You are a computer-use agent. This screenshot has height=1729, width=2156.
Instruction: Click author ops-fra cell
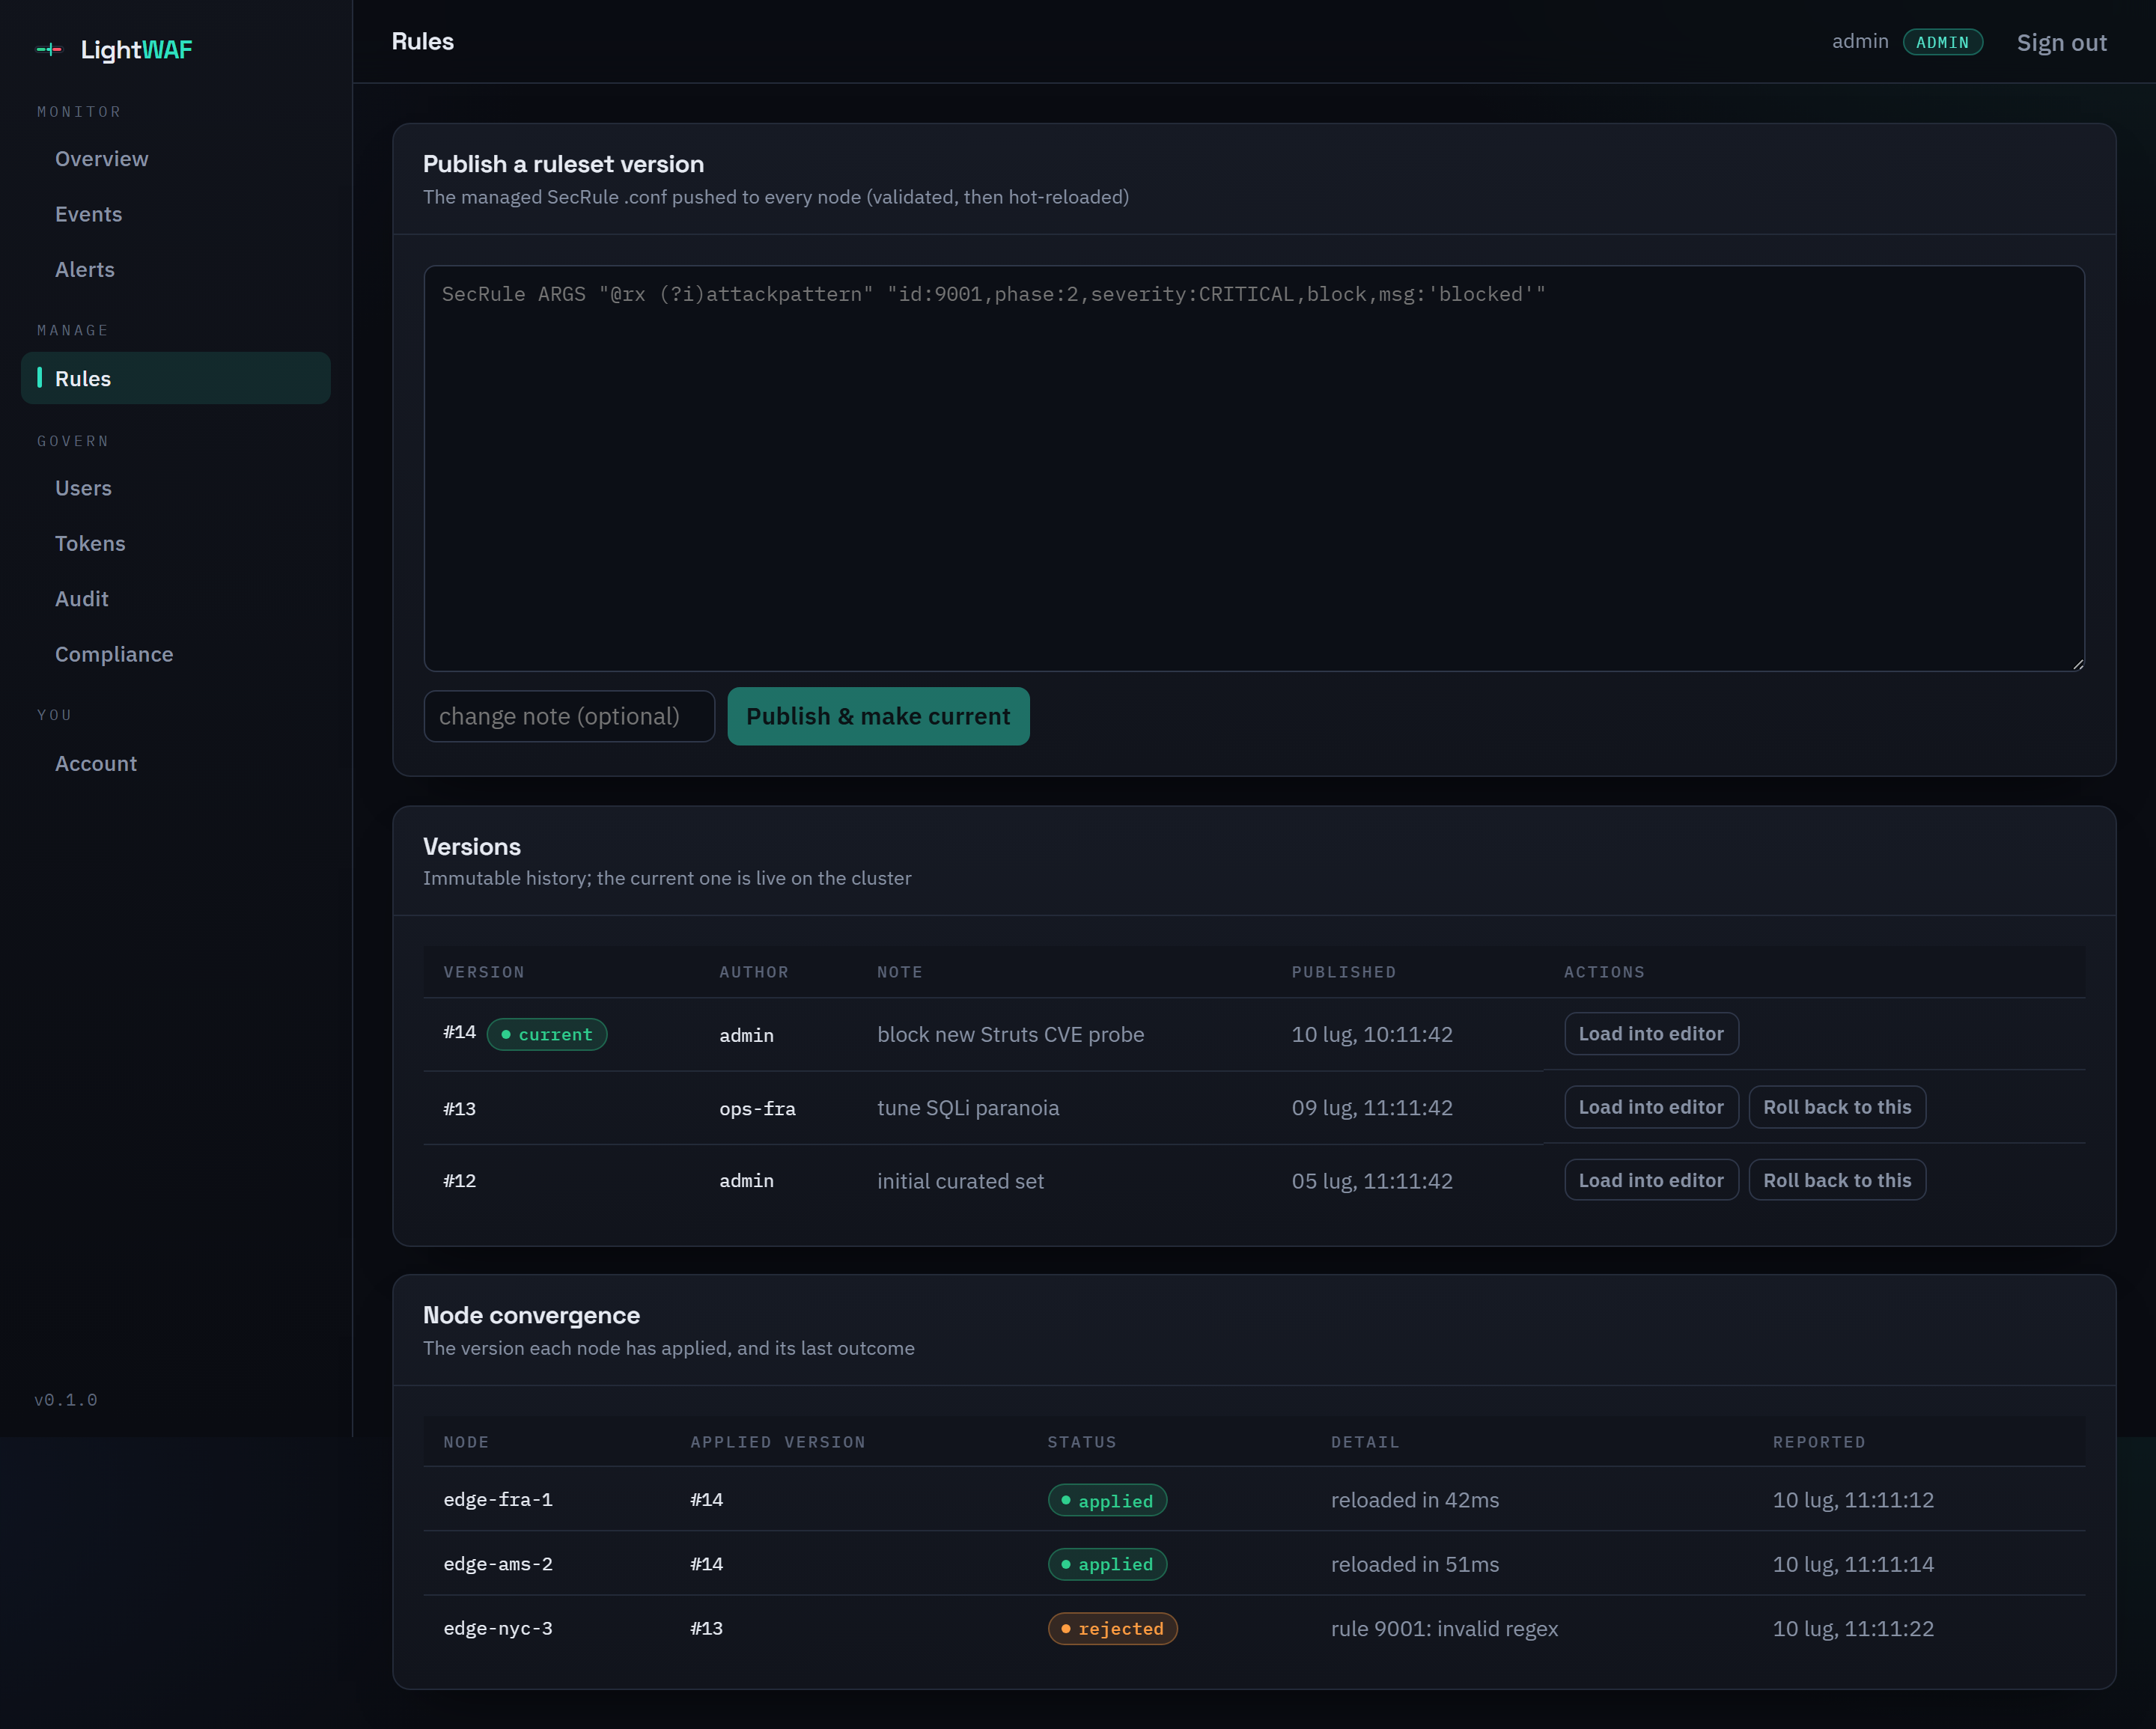point(757,1108)
